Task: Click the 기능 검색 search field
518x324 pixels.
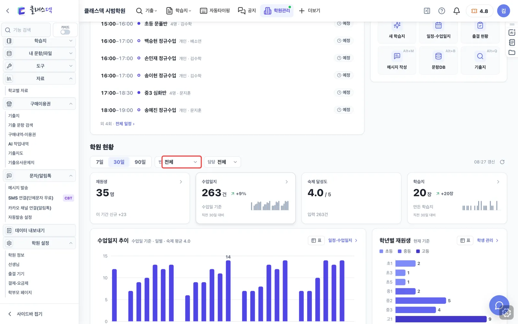Action: pyautogui.click(x=26, y=30)
